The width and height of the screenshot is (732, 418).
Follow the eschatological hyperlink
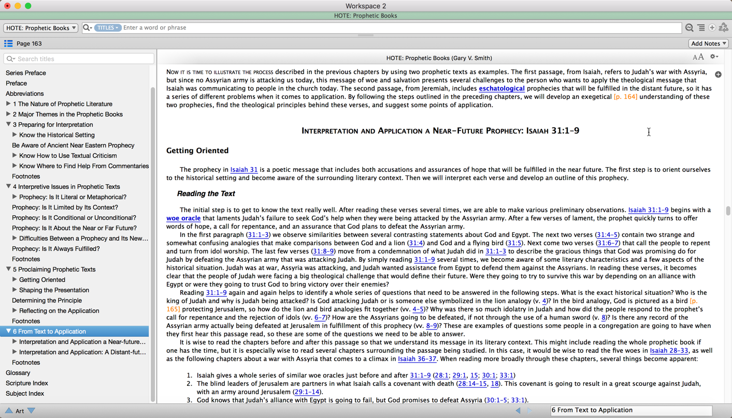(x=501, y=88)
